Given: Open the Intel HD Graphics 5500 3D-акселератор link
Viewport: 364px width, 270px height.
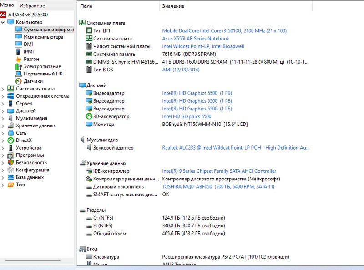Looking at the screenshot, I should coord(187,116).
